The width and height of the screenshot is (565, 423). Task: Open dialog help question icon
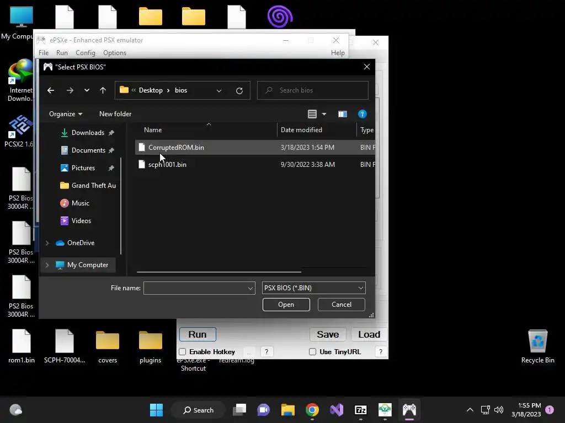point(362,114)
